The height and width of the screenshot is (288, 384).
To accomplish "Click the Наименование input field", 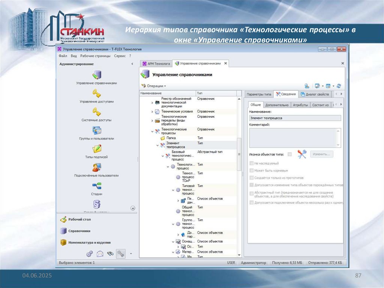I will pyautogui.click(x=295, y=118).
